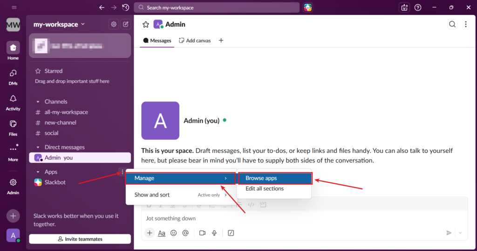477x251 pixels.
Task: Open the Help question mark icon
Action: tap(418, 7)
